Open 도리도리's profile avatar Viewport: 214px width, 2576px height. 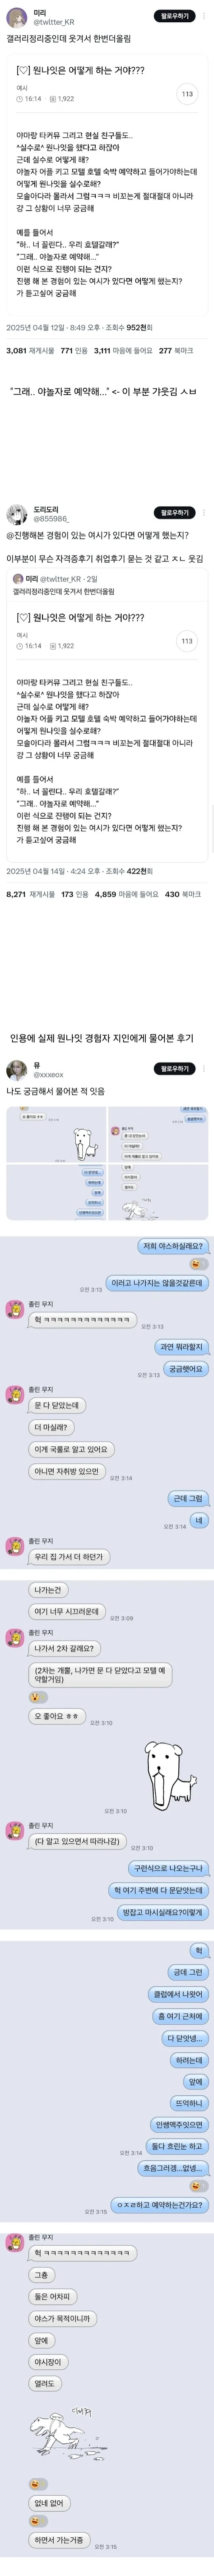[x=17, y=515]
